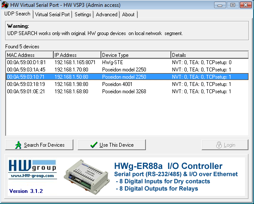This screenshot has height=204, width=254.
Task: Click the HWg-STE device type cell
Action: point(112,62)
